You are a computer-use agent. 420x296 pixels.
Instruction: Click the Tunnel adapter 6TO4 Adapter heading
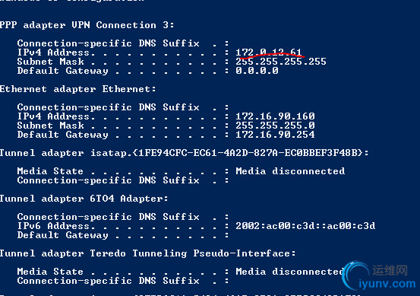click(84, 199)
